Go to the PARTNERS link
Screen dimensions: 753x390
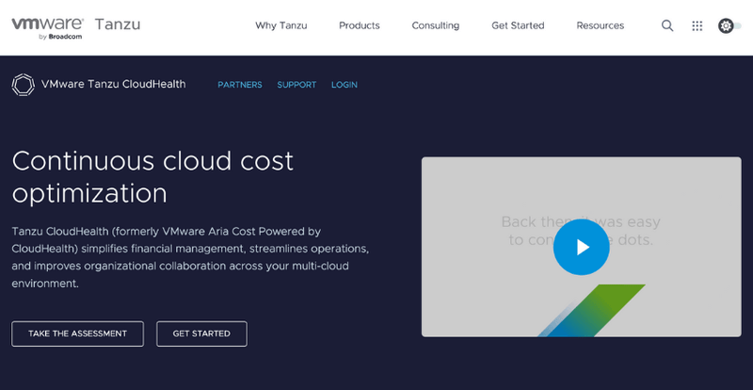240,85
